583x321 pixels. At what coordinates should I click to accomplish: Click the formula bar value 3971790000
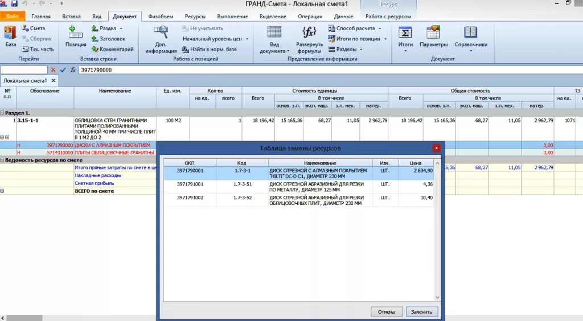tap(96, 70)
